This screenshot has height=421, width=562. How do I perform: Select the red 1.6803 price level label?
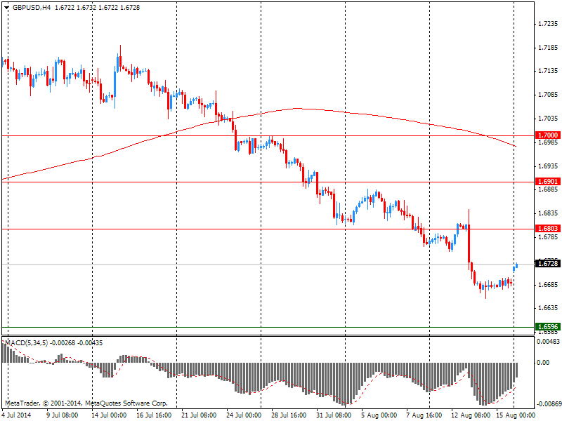tap(547, 229)
